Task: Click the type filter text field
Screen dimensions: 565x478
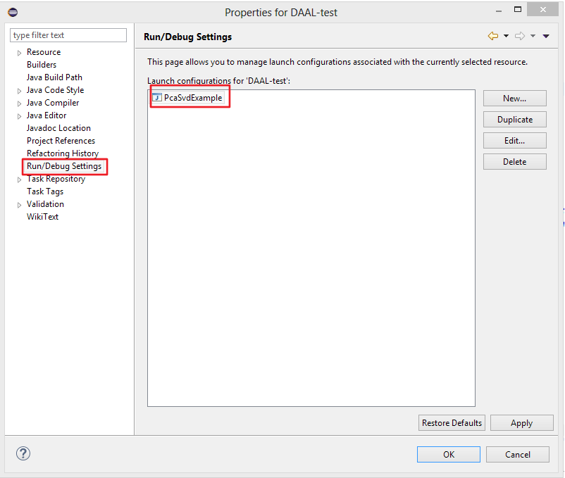Action: coord(68,35)
